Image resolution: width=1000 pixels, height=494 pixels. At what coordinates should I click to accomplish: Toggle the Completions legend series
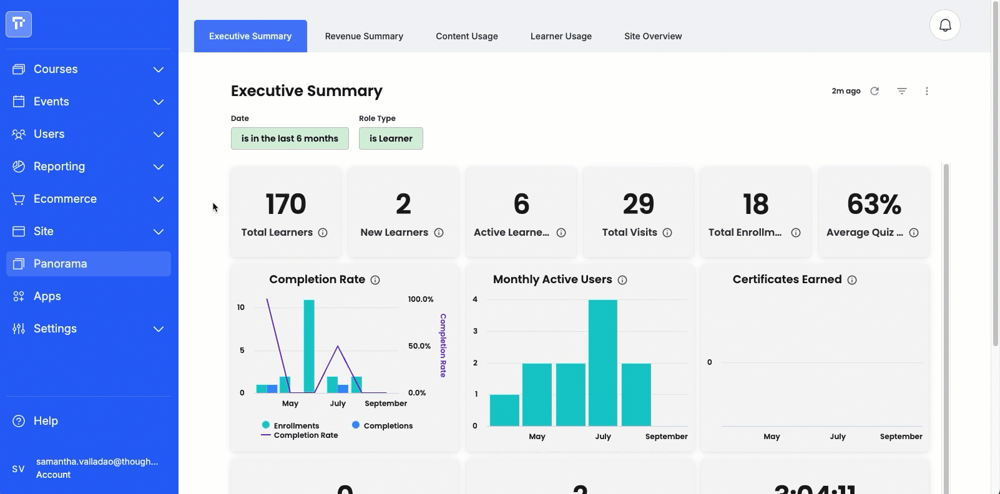382,425
